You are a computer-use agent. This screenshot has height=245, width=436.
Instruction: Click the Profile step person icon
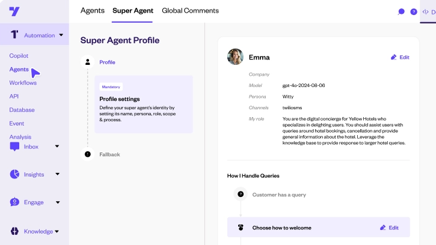[x=88, y=62]
